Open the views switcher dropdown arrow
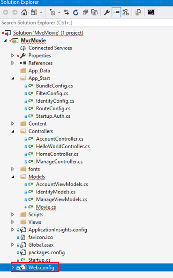 pyautogui.click(x=41, y=13)
